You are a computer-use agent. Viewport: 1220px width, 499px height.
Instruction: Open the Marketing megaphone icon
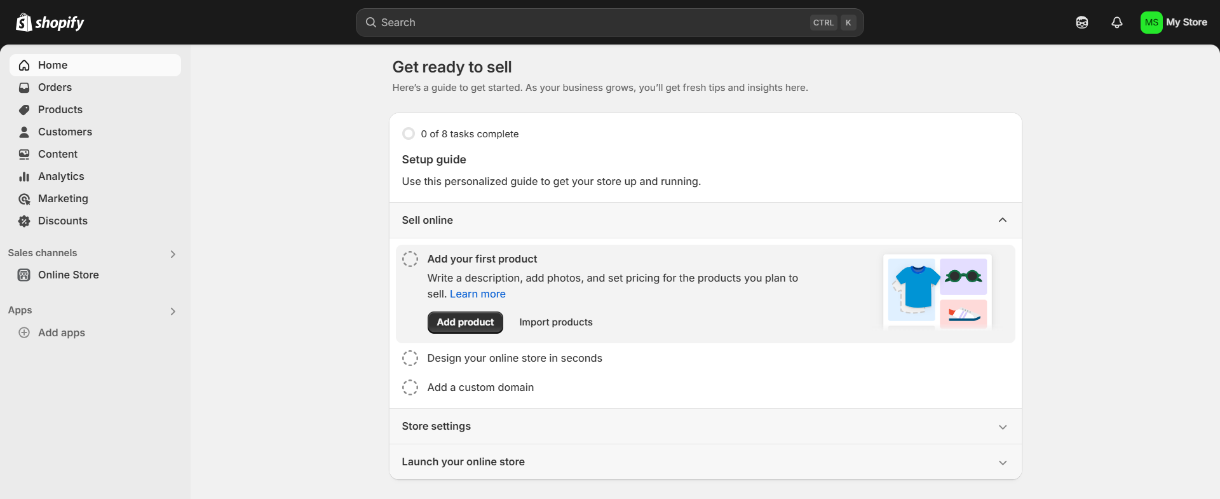click(x=24, y=198)
